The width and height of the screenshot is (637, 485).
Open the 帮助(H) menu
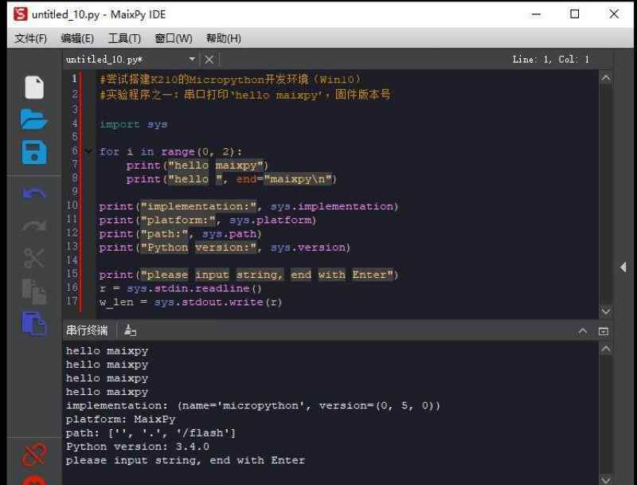[224, 38]
